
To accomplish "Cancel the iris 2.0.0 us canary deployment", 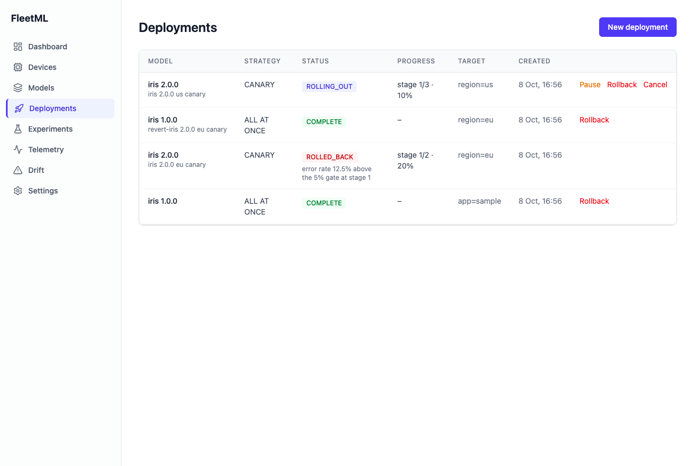I will (x=655, y=85).
